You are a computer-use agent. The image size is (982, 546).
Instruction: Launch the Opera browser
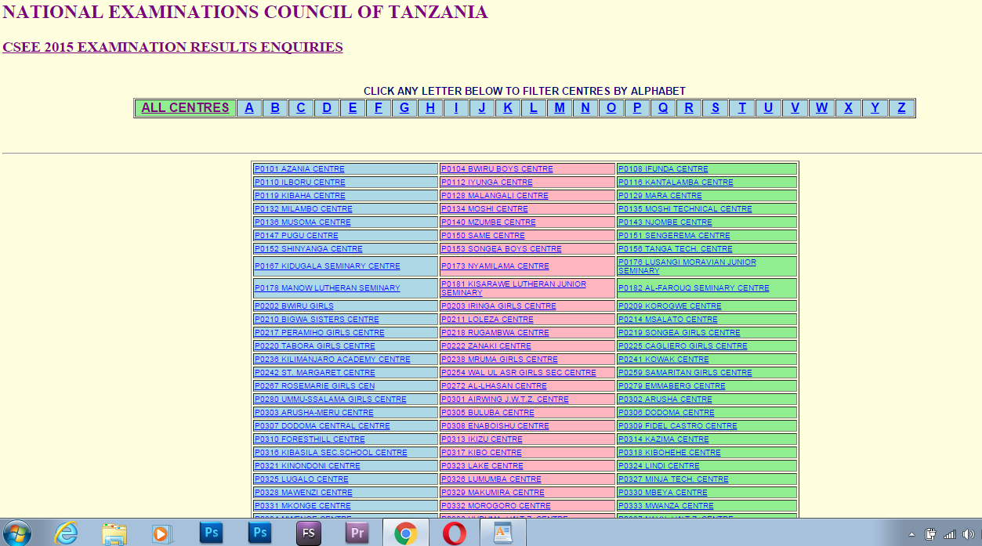[455, 533]
